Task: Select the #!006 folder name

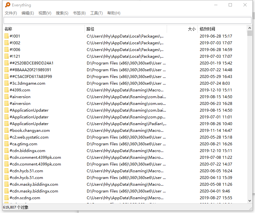Action: click(x=15, y=49)
